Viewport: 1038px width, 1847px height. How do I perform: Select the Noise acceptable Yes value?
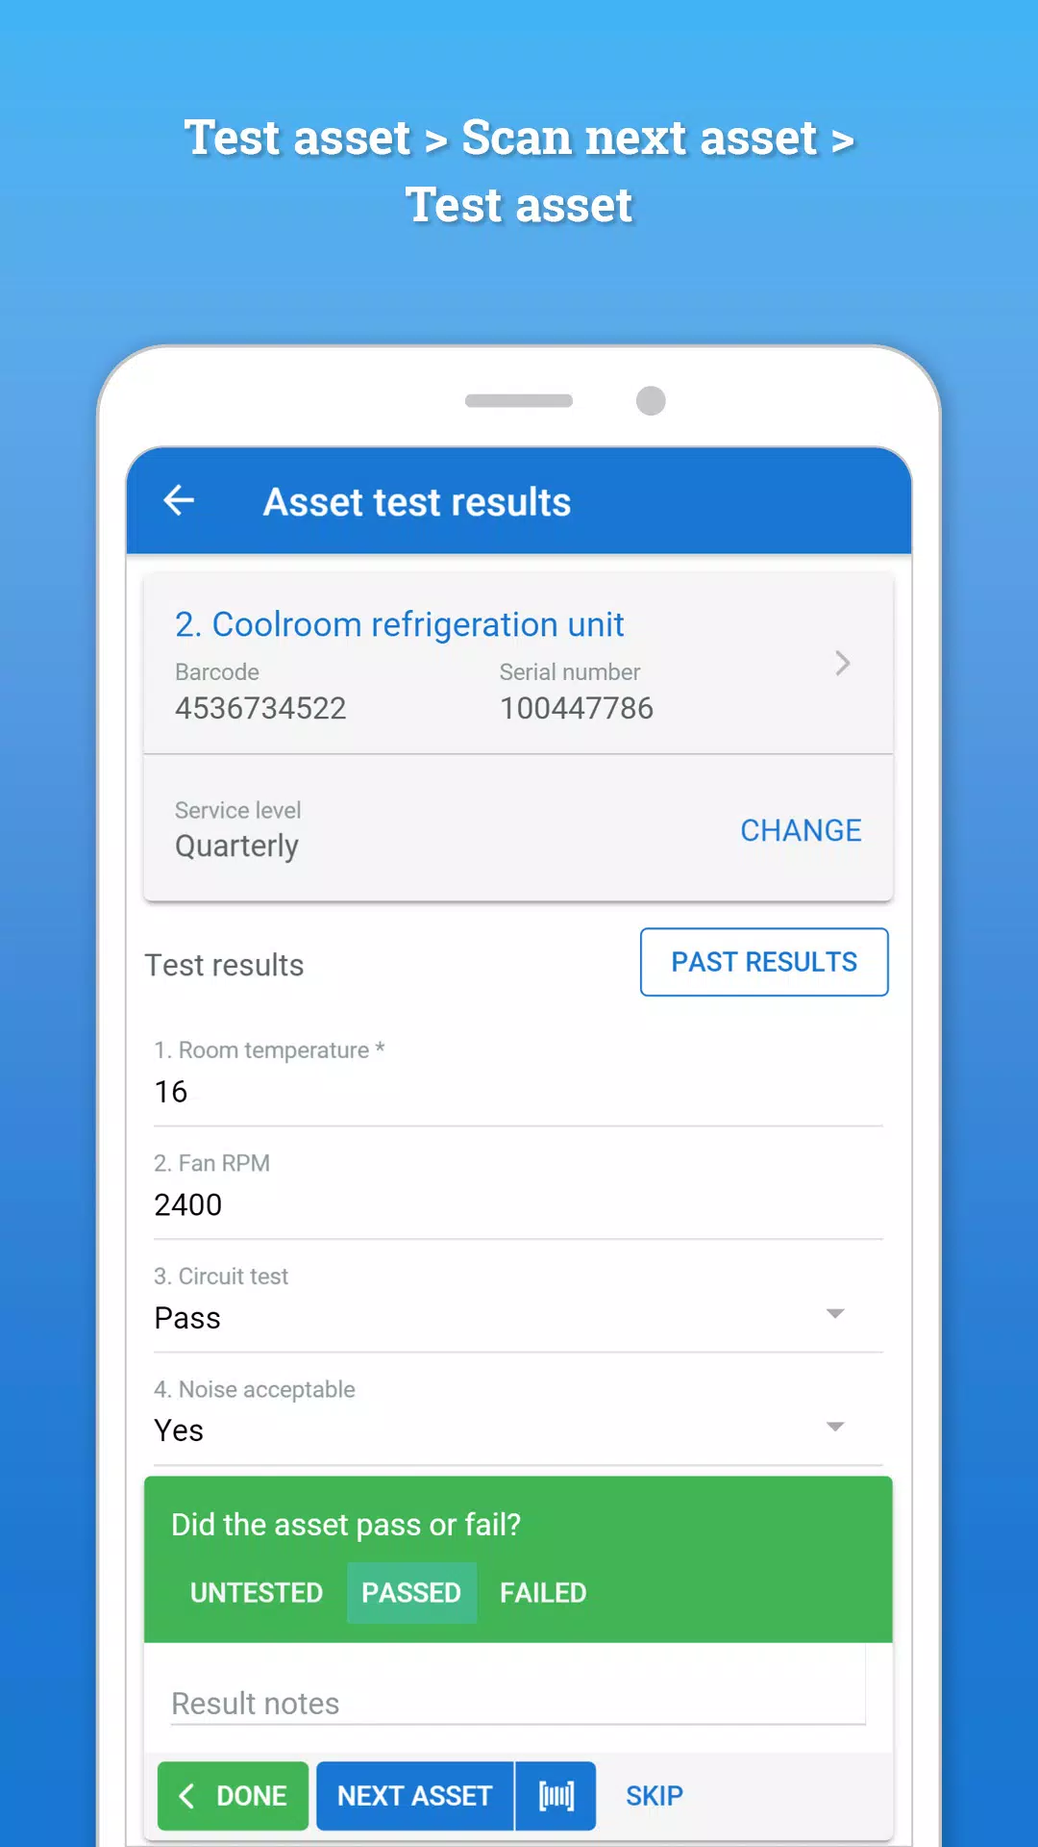[179, 1430]
